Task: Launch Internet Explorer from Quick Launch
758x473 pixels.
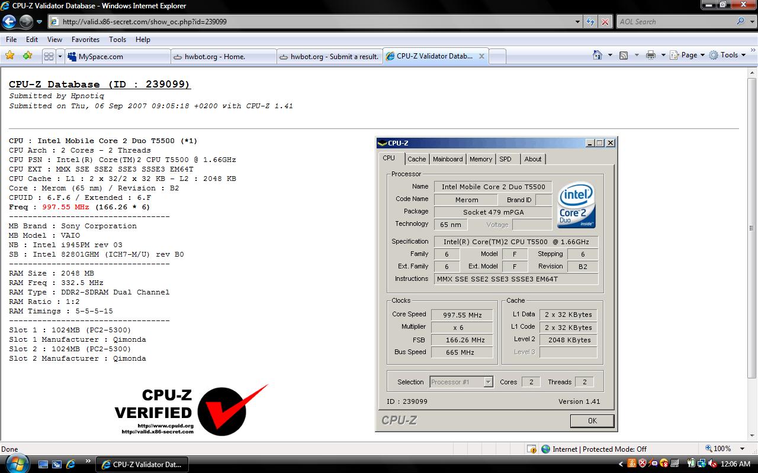Action: click(x=70, y=464)
